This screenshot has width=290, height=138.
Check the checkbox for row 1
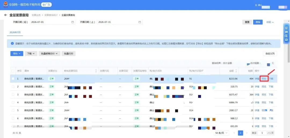pos(13,79)
